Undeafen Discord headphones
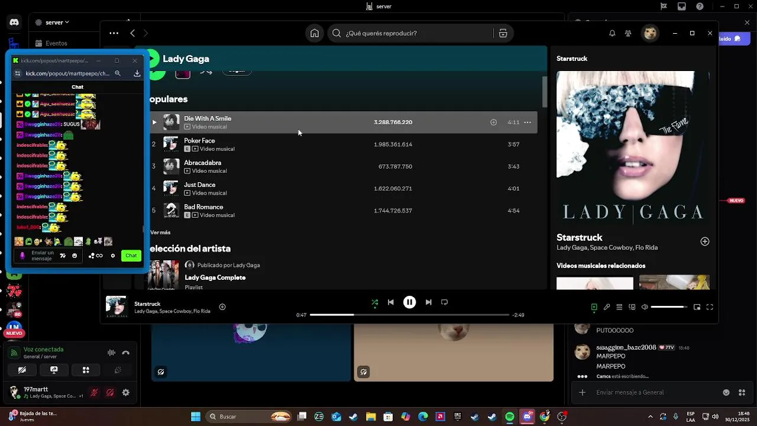 tap(110, 392)
